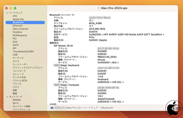Select FireWire in the sidebar

pyautogui.click(x=17, y=32)
